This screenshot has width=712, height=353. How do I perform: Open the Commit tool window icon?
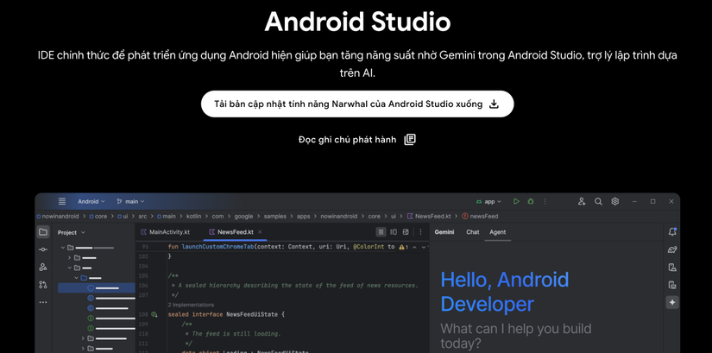[x=42, y=249]
